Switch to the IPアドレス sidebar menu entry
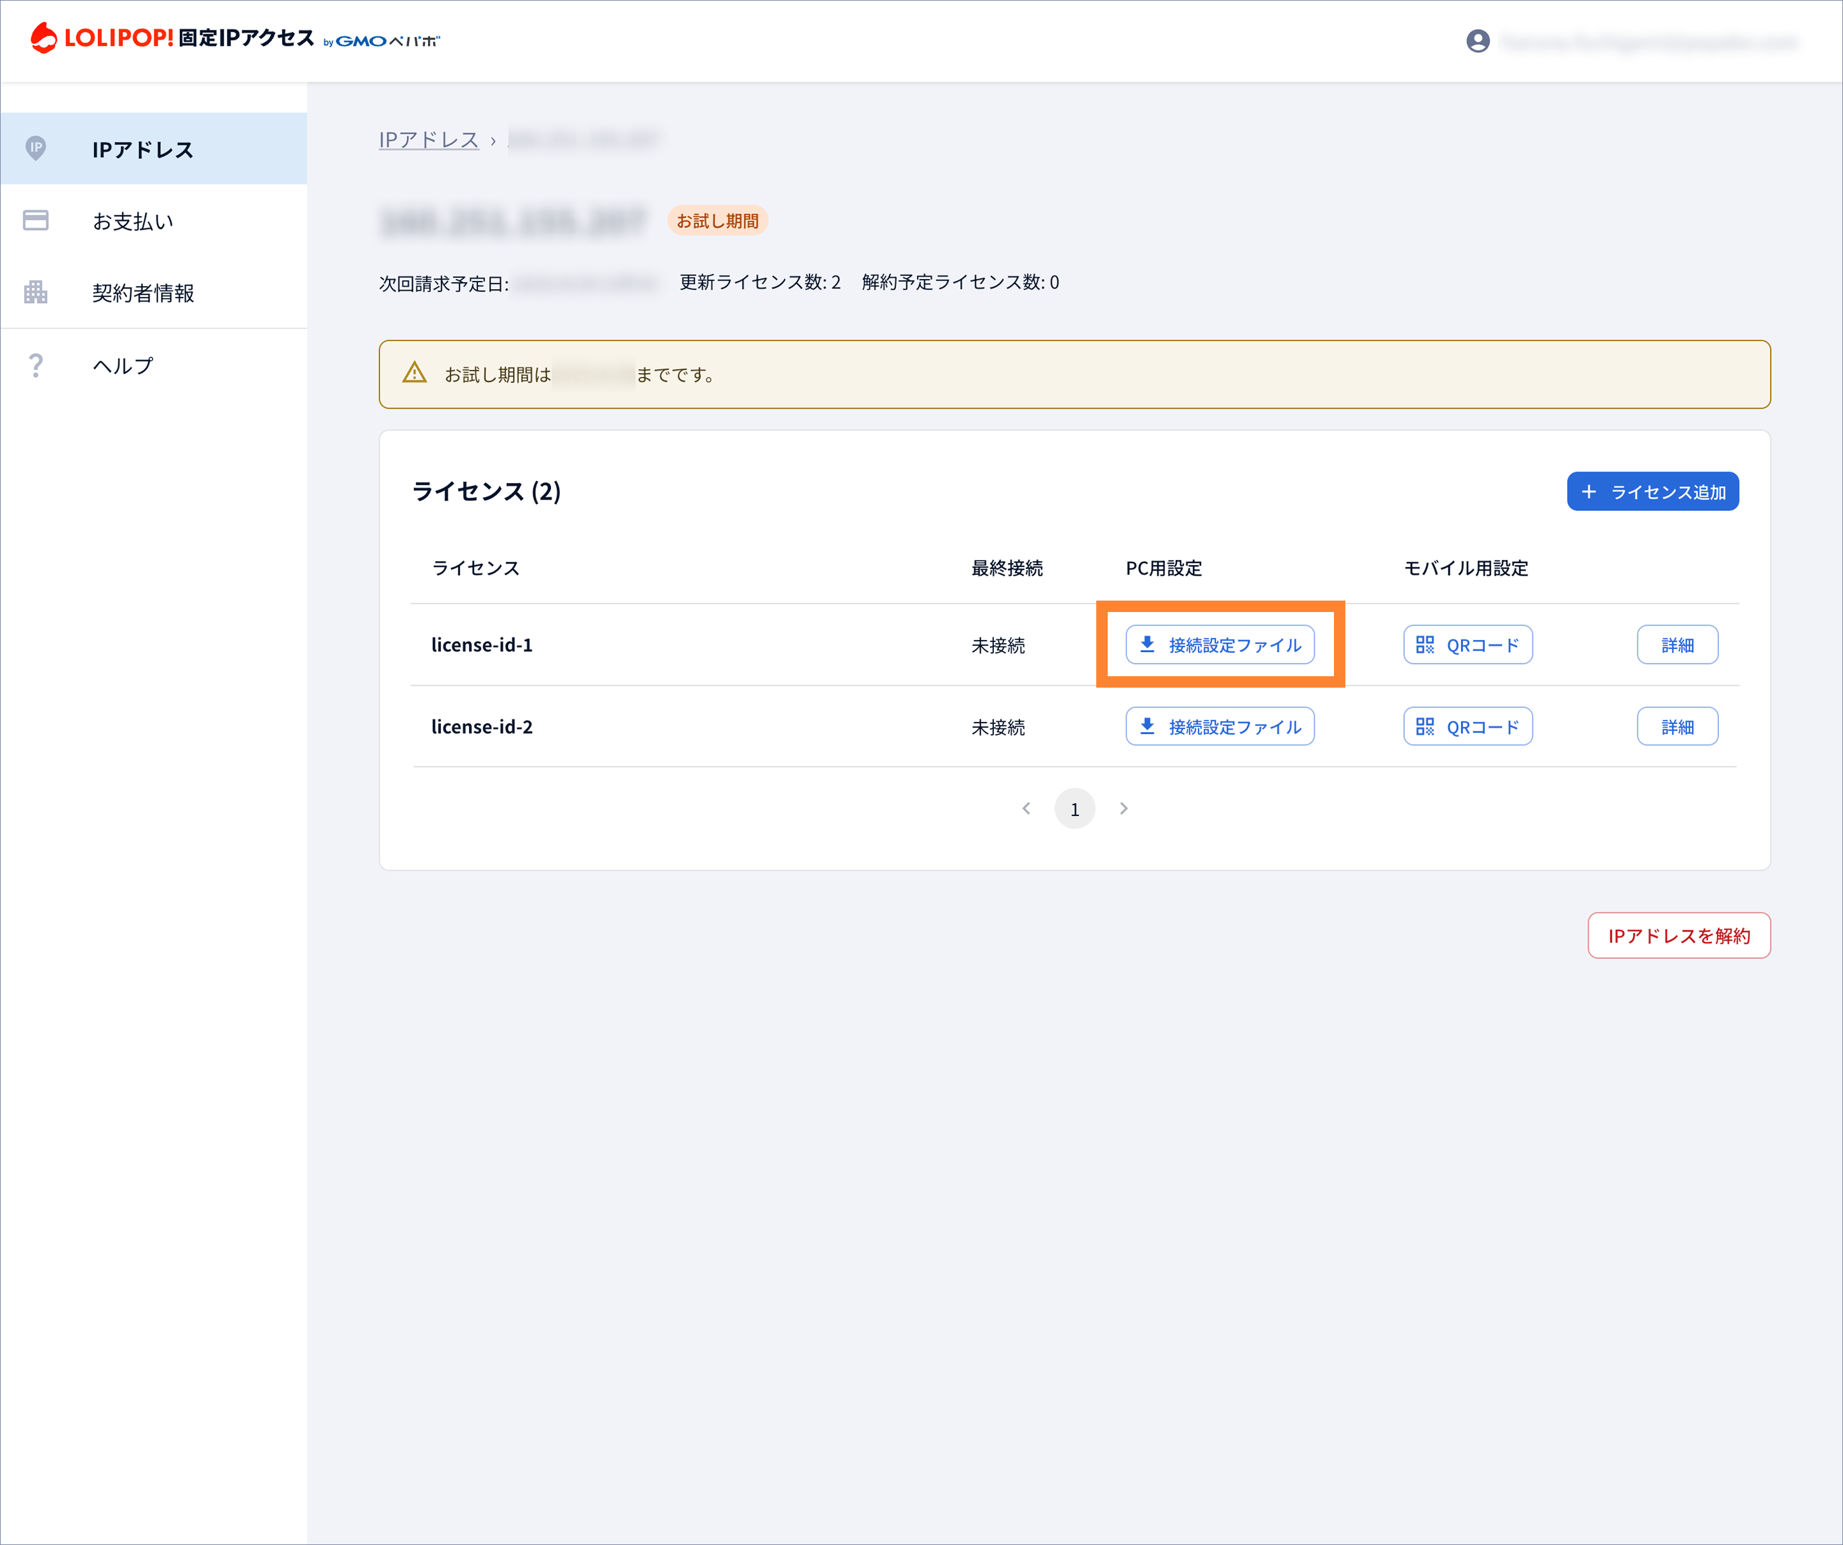 (x=143, y=149)
